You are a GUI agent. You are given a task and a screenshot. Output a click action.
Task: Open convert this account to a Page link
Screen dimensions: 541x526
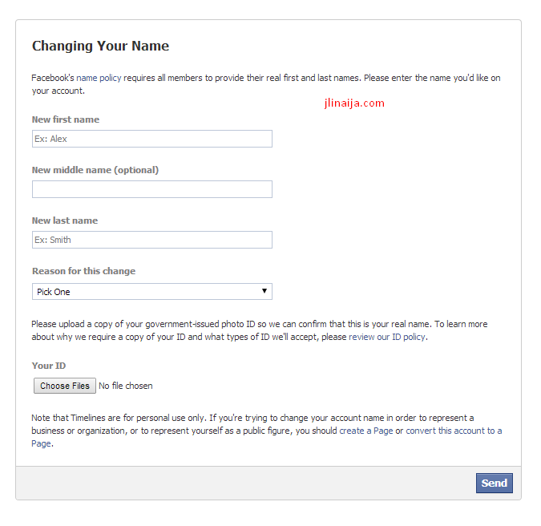(454, 431)
